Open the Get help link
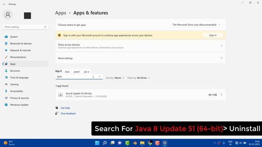The width and height of the screenshot is (262, 147). coord(65,108)
